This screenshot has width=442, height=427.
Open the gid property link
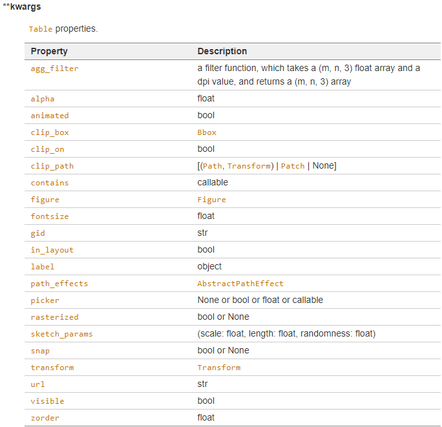tap(37, 233)
